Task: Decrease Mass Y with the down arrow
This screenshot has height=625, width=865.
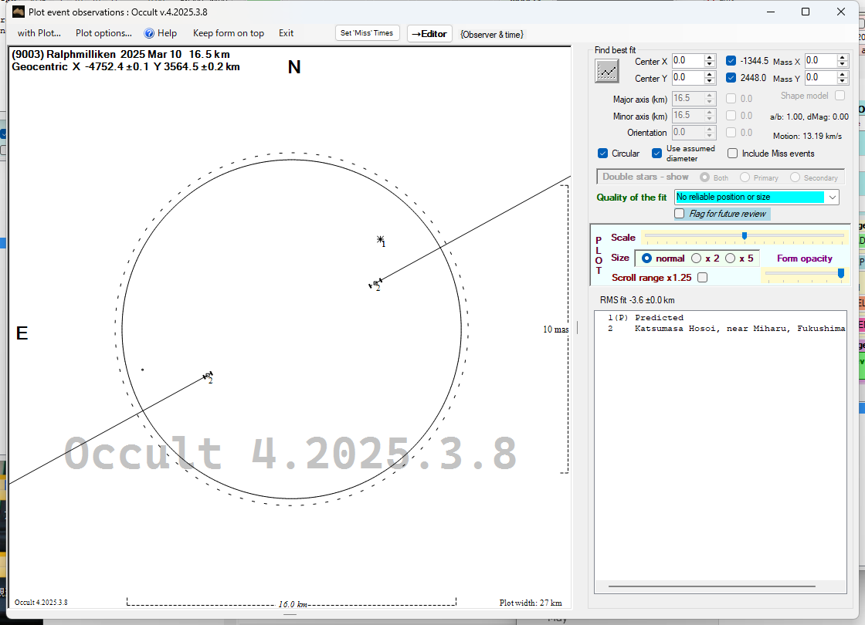Action: (x=843, y=82)
